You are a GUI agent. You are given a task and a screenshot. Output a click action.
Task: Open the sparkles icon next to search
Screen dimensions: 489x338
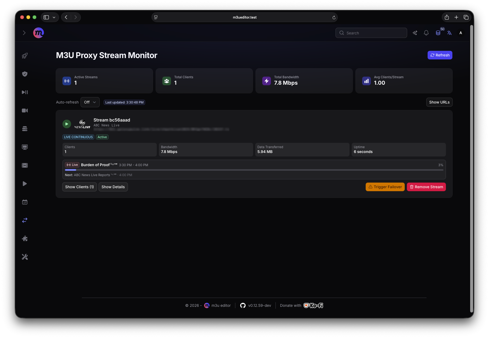pyautogui.click(x=415, y=33)
